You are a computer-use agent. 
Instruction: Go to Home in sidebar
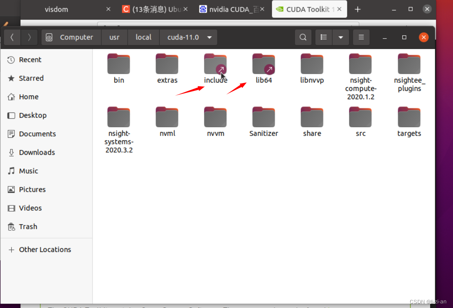click(x=47, y=97)
